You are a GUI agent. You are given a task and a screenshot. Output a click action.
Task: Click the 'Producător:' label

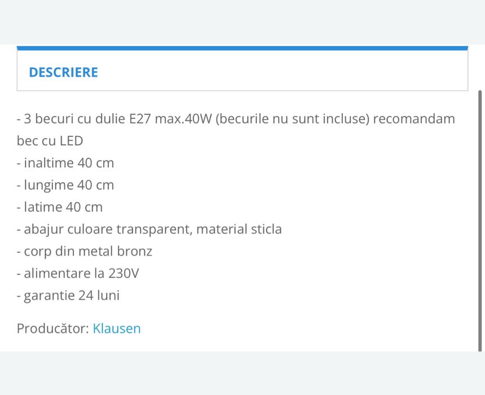tap(53, 328)
